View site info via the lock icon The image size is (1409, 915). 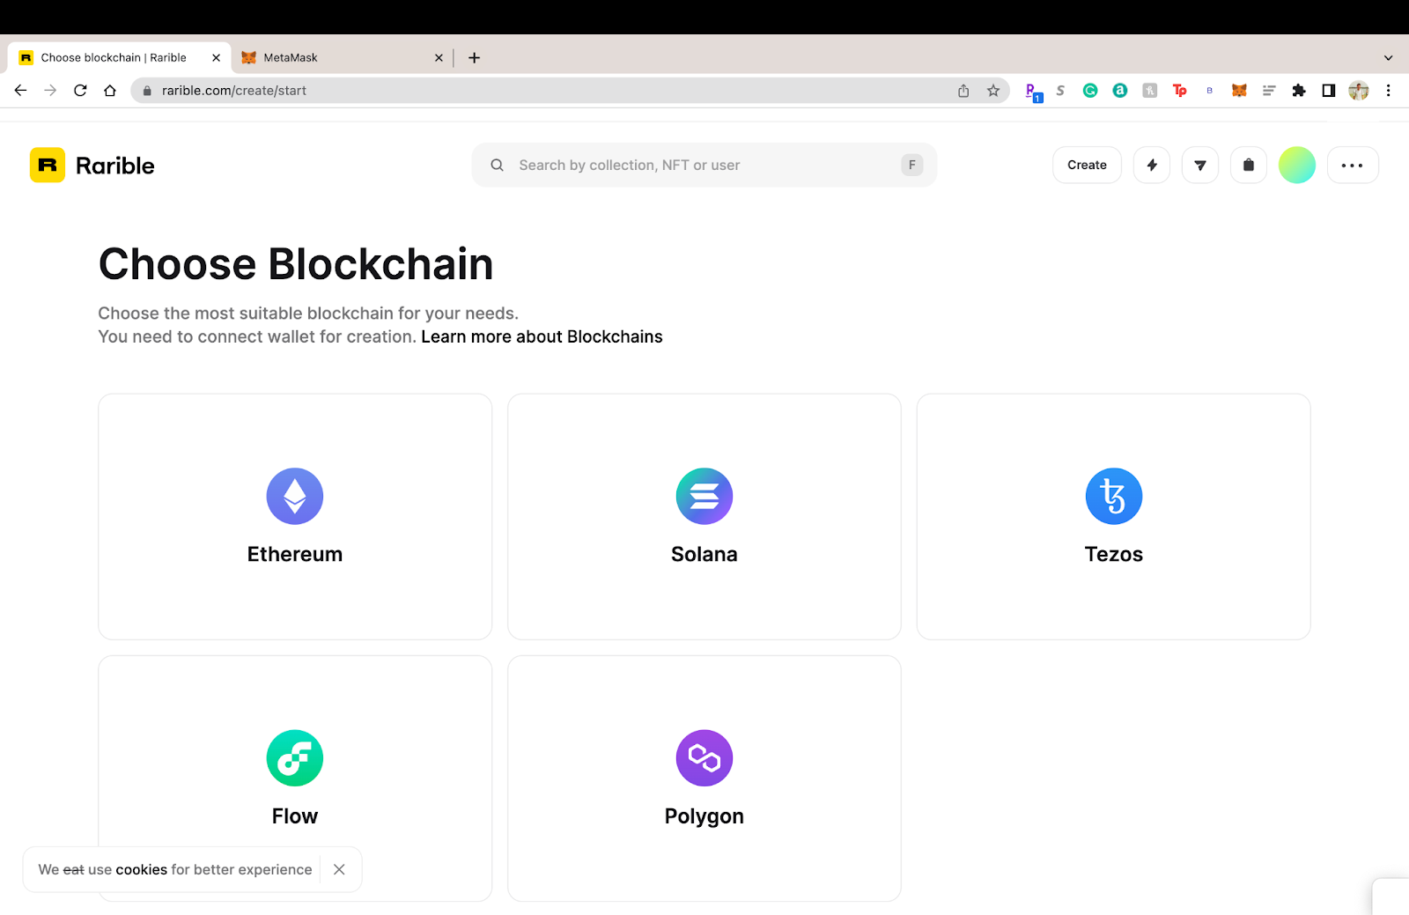147,91
